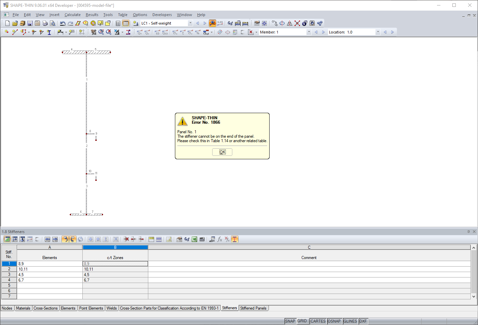Toggle SNAP in the status bar
The width and height of the screenshot is (478, 325).
(290, 321)
